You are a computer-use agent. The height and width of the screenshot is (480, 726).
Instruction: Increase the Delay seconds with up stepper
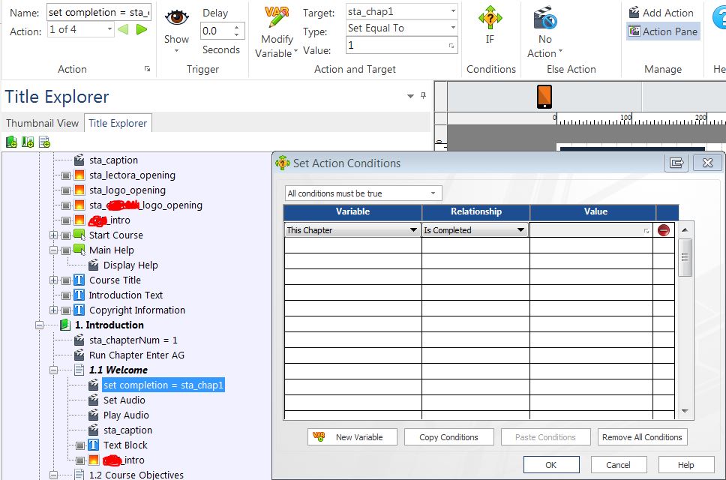(x=236, y=27)
